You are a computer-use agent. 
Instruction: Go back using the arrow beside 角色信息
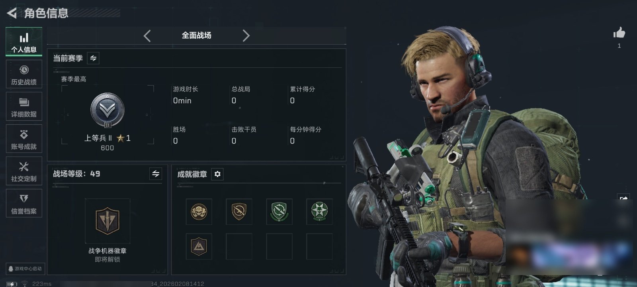[x=12, y=13]
